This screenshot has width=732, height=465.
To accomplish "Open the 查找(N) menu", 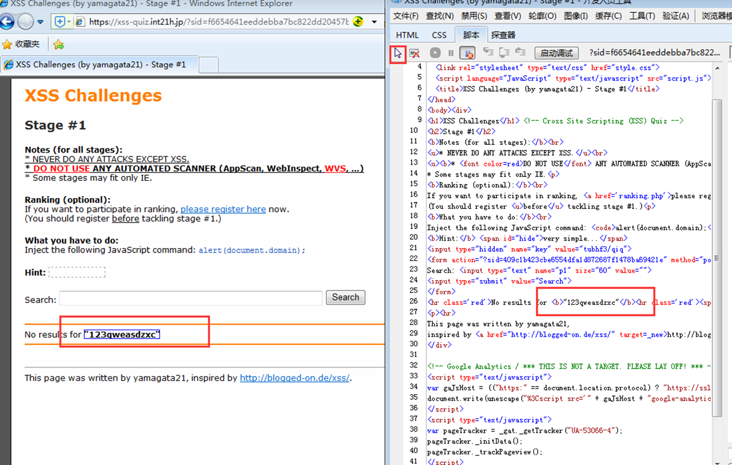I will click(x=440, y=16).
